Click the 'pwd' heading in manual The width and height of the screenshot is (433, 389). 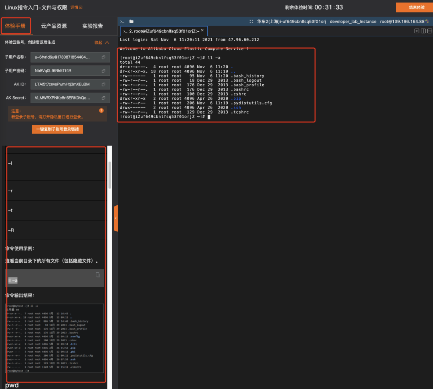tap(12, 385)
